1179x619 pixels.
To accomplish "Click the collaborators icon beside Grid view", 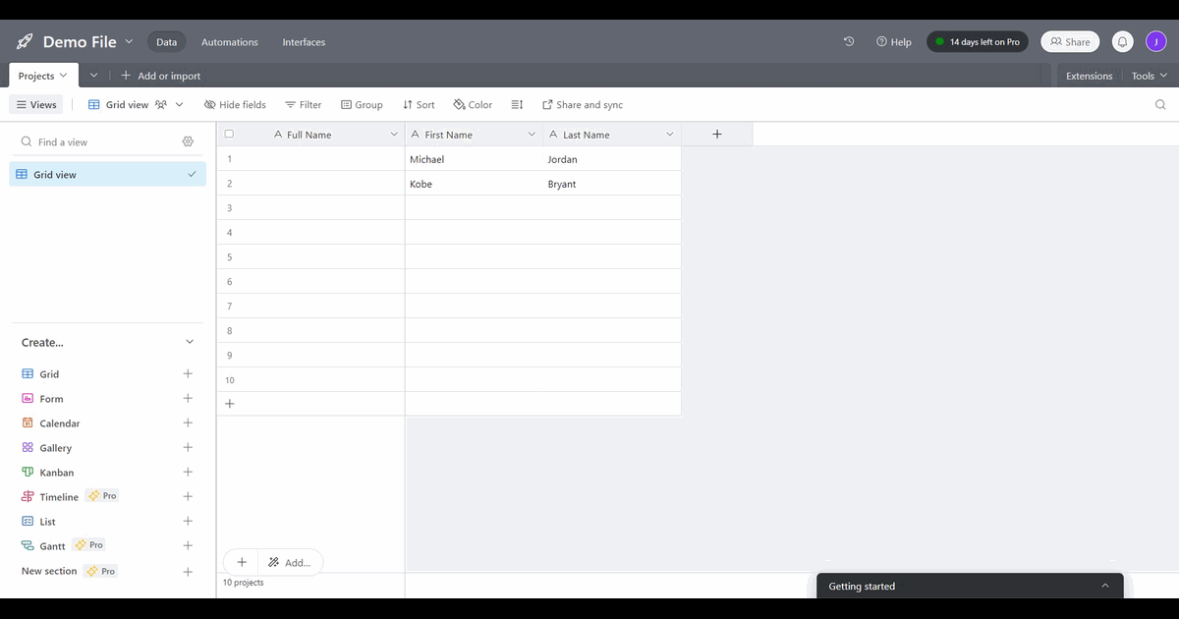I will [x=160, y=105].
